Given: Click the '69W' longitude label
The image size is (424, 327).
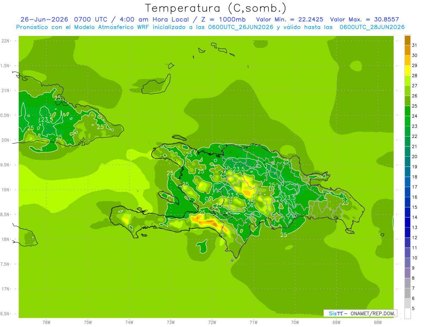Looking at the screenshot, I should tap(336, 322).
